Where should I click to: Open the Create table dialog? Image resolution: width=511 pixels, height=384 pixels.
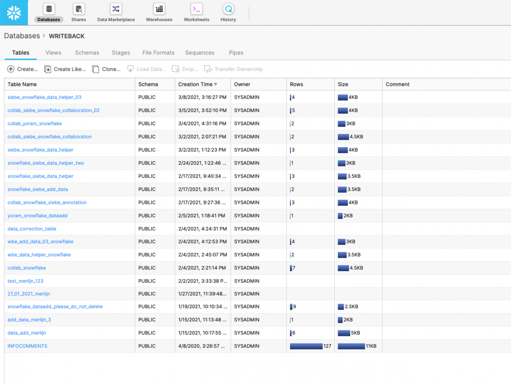tap(22, 69)
